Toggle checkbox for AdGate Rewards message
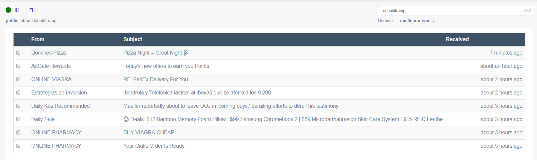This screenshot has width=537, height=160. [18, 66]
